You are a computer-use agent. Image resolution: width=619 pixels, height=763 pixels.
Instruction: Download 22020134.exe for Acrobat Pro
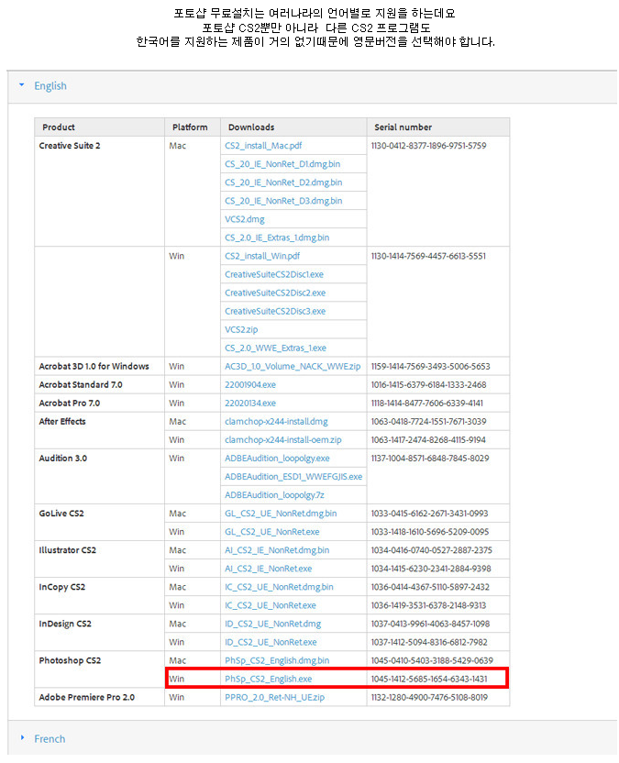point(250,404)
